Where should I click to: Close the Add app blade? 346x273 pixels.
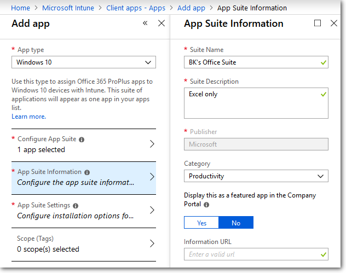pyautogui.click(x=162, y=24)
